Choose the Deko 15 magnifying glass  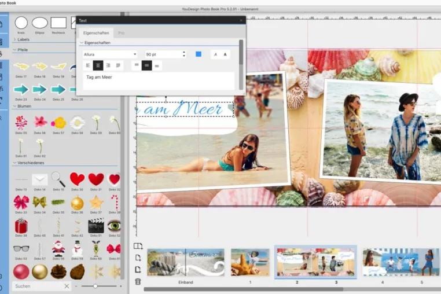click(58, 179)
